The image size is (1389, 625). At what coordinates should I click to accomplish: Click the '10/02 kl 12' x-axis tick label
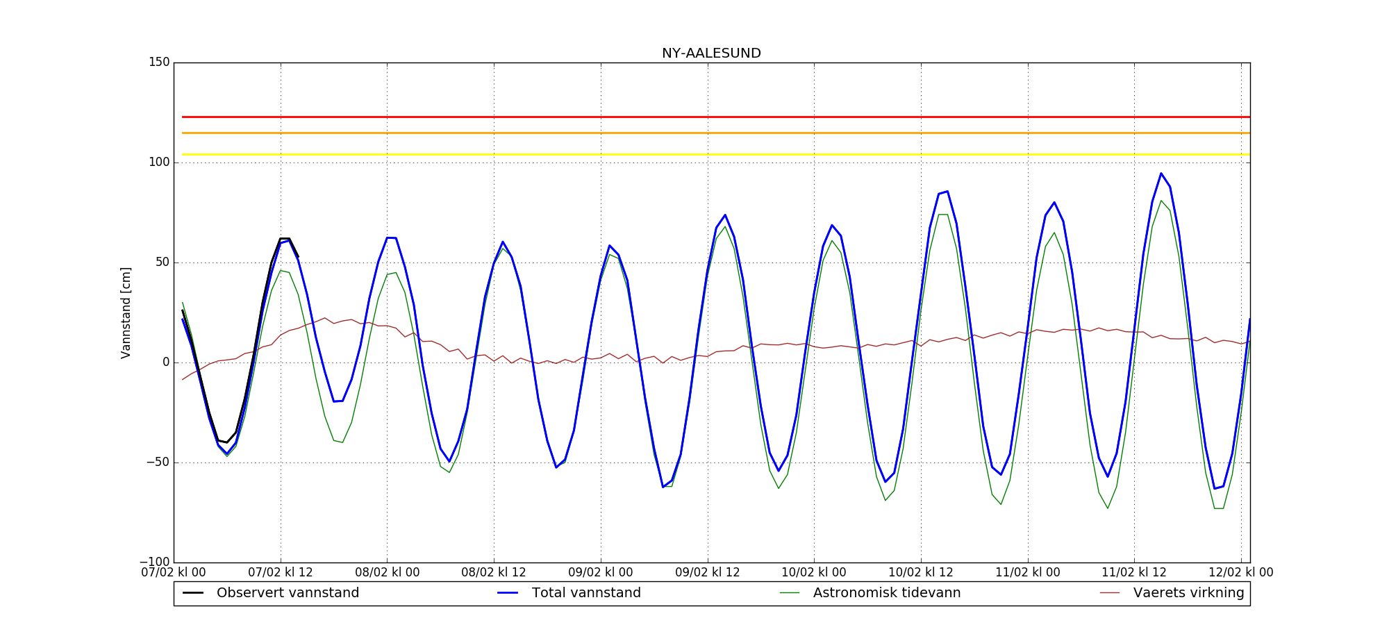click(921, 573)
